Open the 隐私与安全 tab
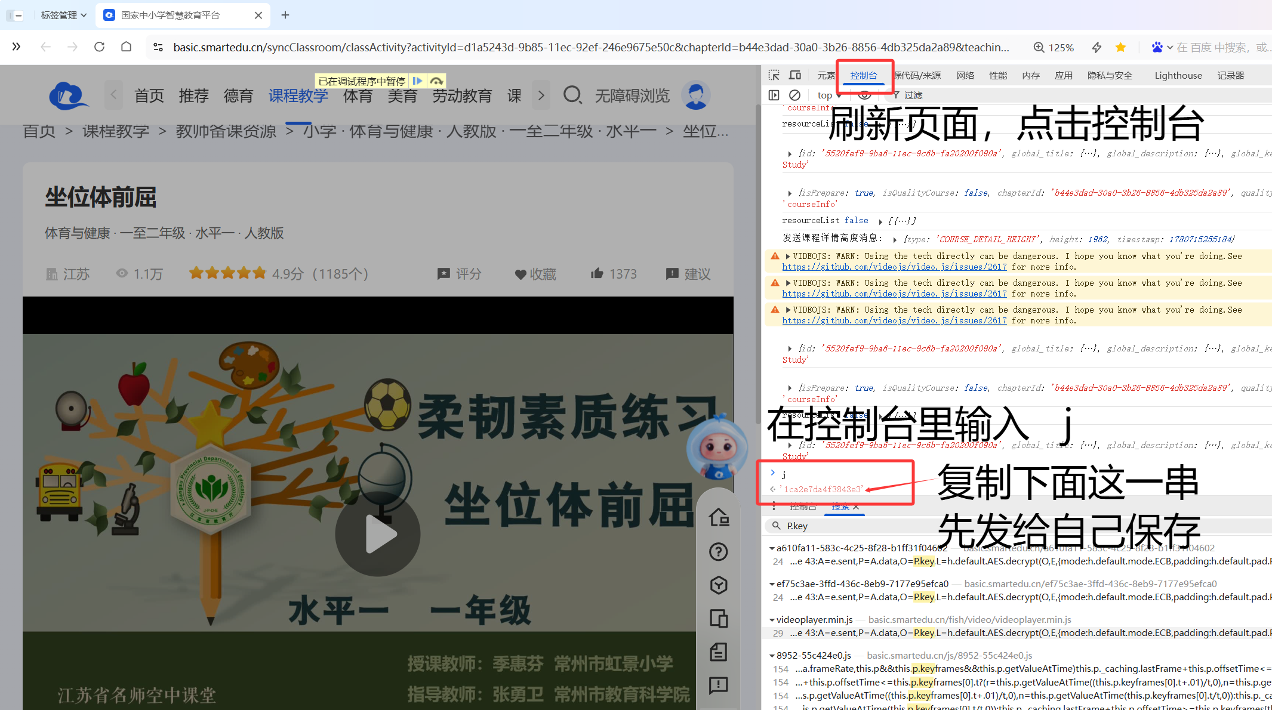The width and height of the screenshot is (1272, 710). pyautogui.click(x=1110, y=75)
